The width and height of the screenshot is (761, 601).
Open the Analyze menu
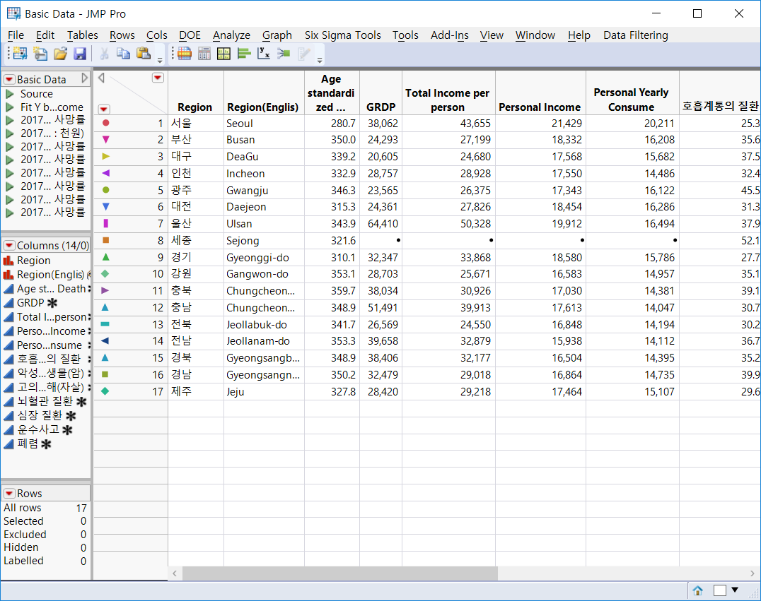point(231,35)
